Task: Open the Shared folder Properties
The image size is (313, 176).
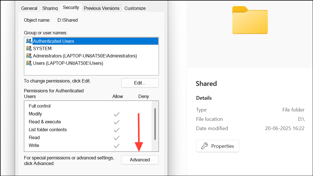Action: (x=217, y=146)
